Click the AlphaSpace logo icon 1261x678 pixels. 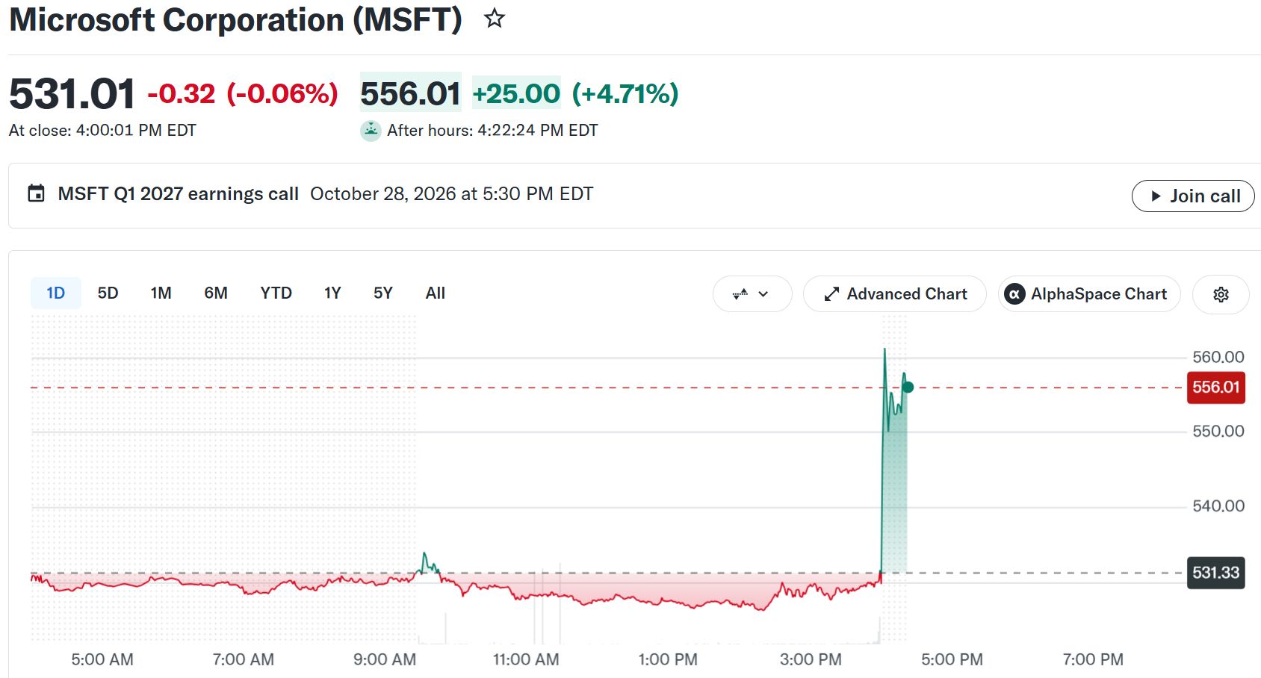pos(1014,294)
